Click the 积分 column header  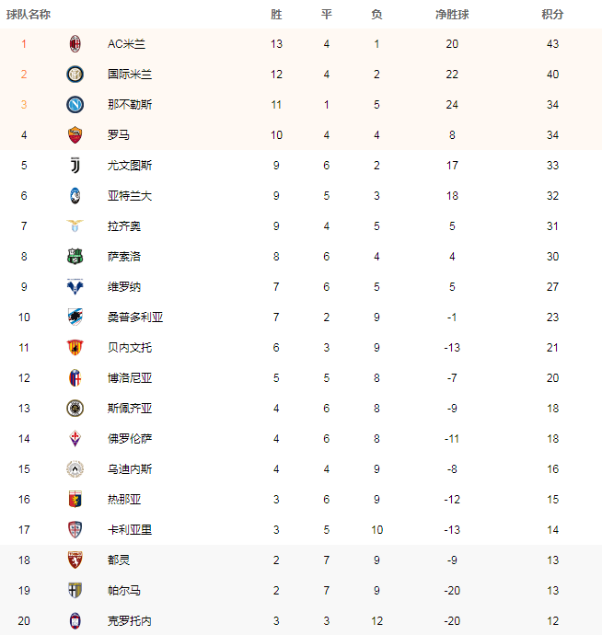point(553,15)
